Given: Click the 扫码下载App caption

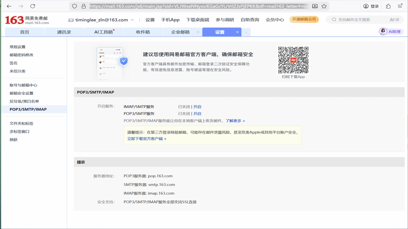Looking at the screenshot, I should [293, 77].
